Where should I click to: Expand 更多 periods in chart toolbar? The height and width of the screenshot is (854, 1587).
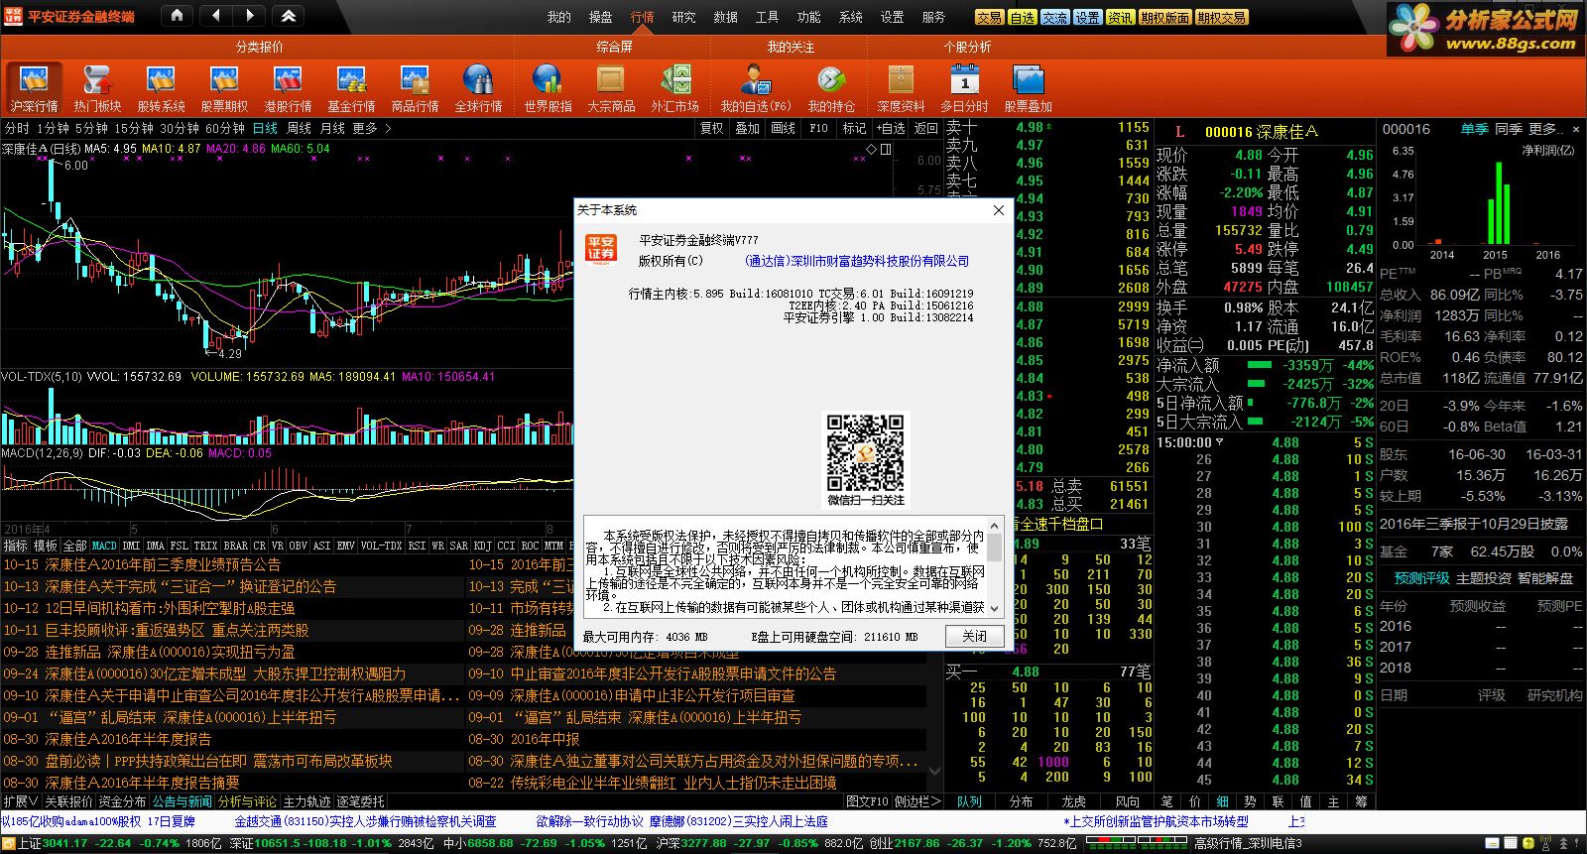tap(371, 128)
